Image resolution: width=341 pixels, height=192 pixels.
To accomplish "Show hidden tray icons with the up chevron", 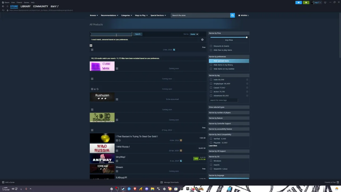I will (x=30, y=189).
